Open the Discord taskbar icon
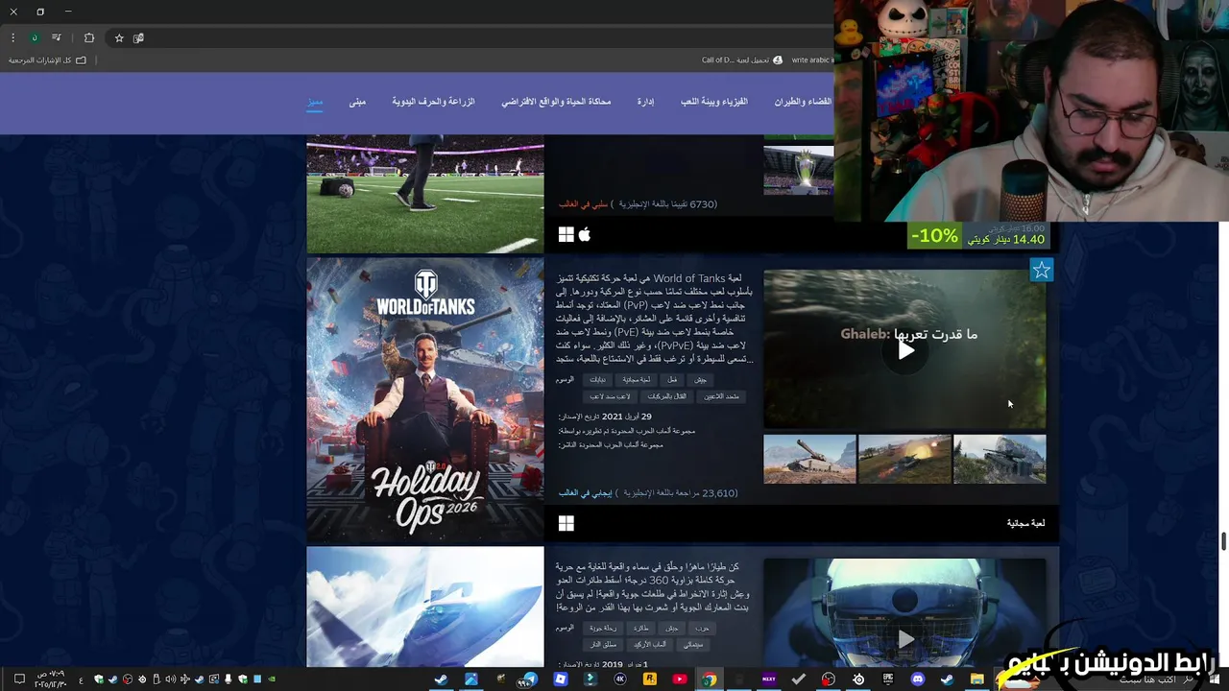The image size is (1229, 691). [x=918, y=679]
